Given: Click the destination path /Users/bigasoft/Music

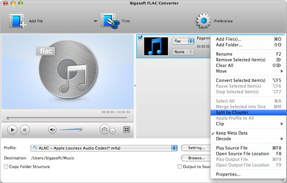Looking at the screenshot, I should click(53, 158).
